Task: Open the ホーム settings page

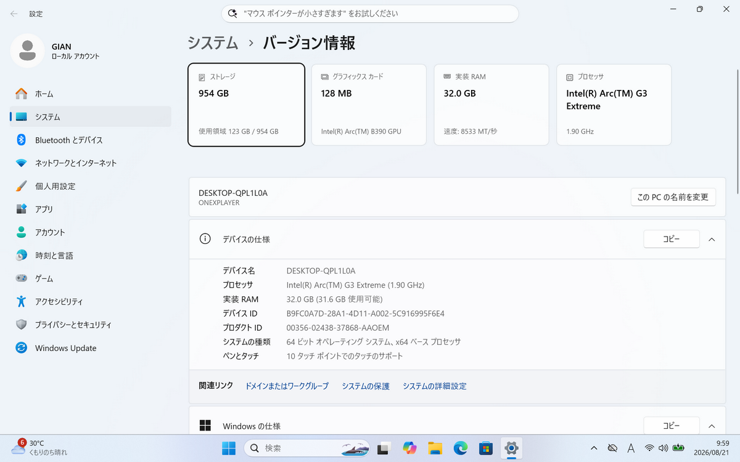Action: 91,94
